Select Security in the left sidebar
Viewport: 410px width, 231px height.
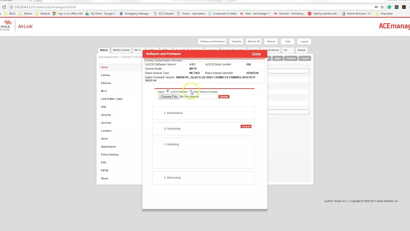point(106,115)
